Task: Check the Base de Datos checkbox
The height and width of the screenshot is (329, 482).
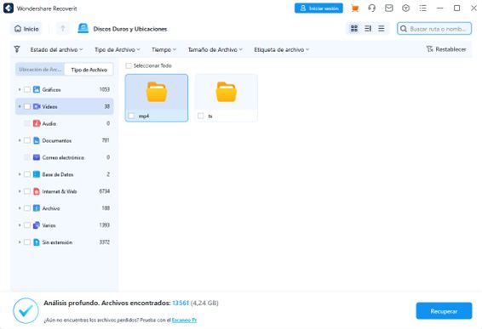Action: (27, 174)
